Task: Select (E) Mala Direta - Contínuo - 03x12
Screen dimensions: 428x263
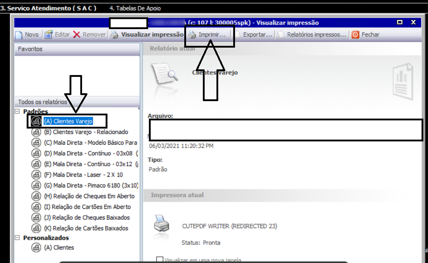Action: (x=91, y=164)
